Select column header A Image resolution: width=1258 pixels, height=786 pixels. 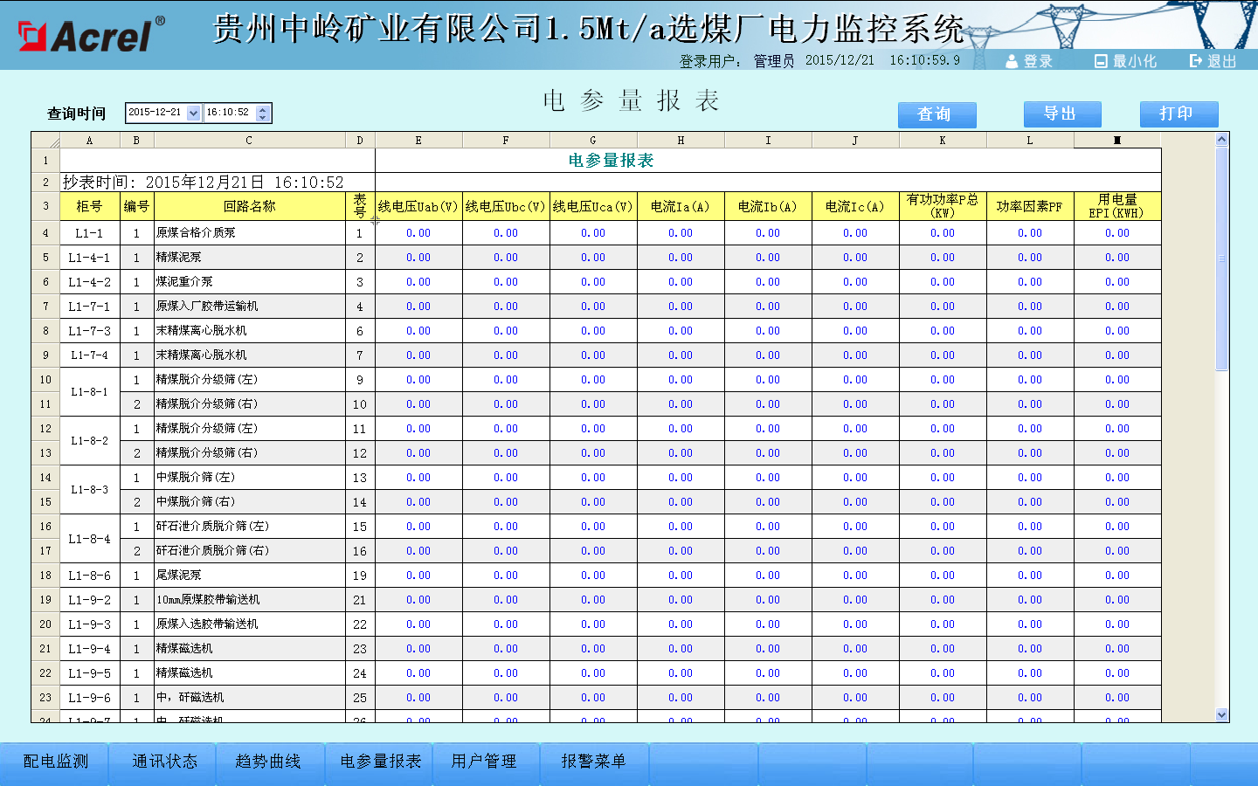(90, 140)
